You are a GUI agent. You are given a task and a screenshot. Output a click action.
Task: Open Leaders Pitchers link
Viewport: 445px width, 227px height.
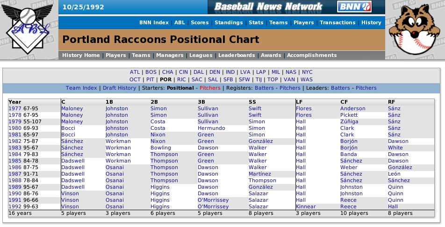pyautogui.click(x=366, y=88)
